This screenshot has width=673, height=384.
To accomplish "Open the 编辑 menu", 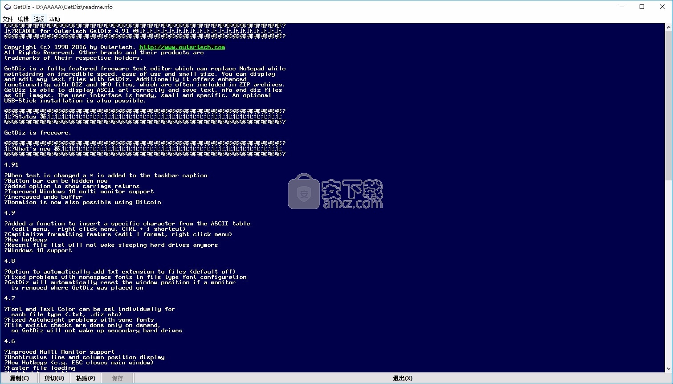I will 23,19.
